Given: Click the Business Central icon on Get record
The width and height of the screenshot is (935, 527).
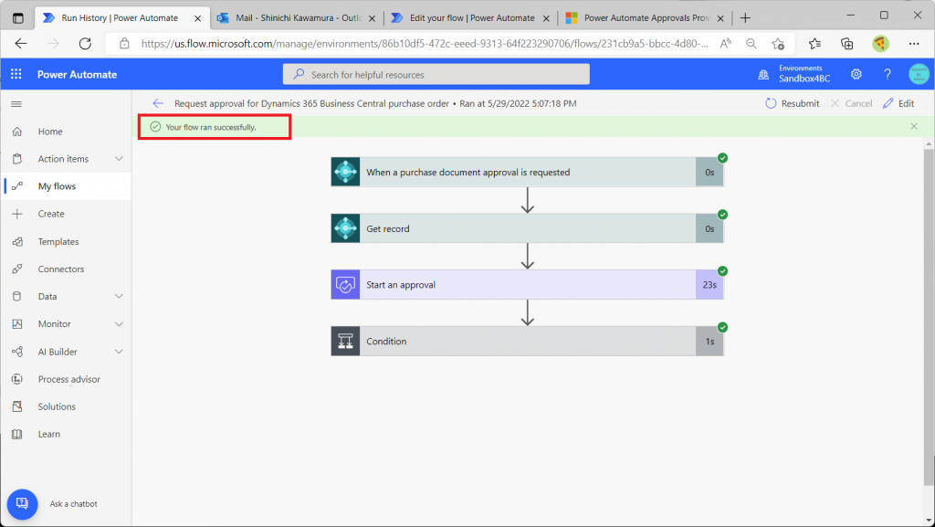Looking at the screenshot, I should click(x=345, y=228).
